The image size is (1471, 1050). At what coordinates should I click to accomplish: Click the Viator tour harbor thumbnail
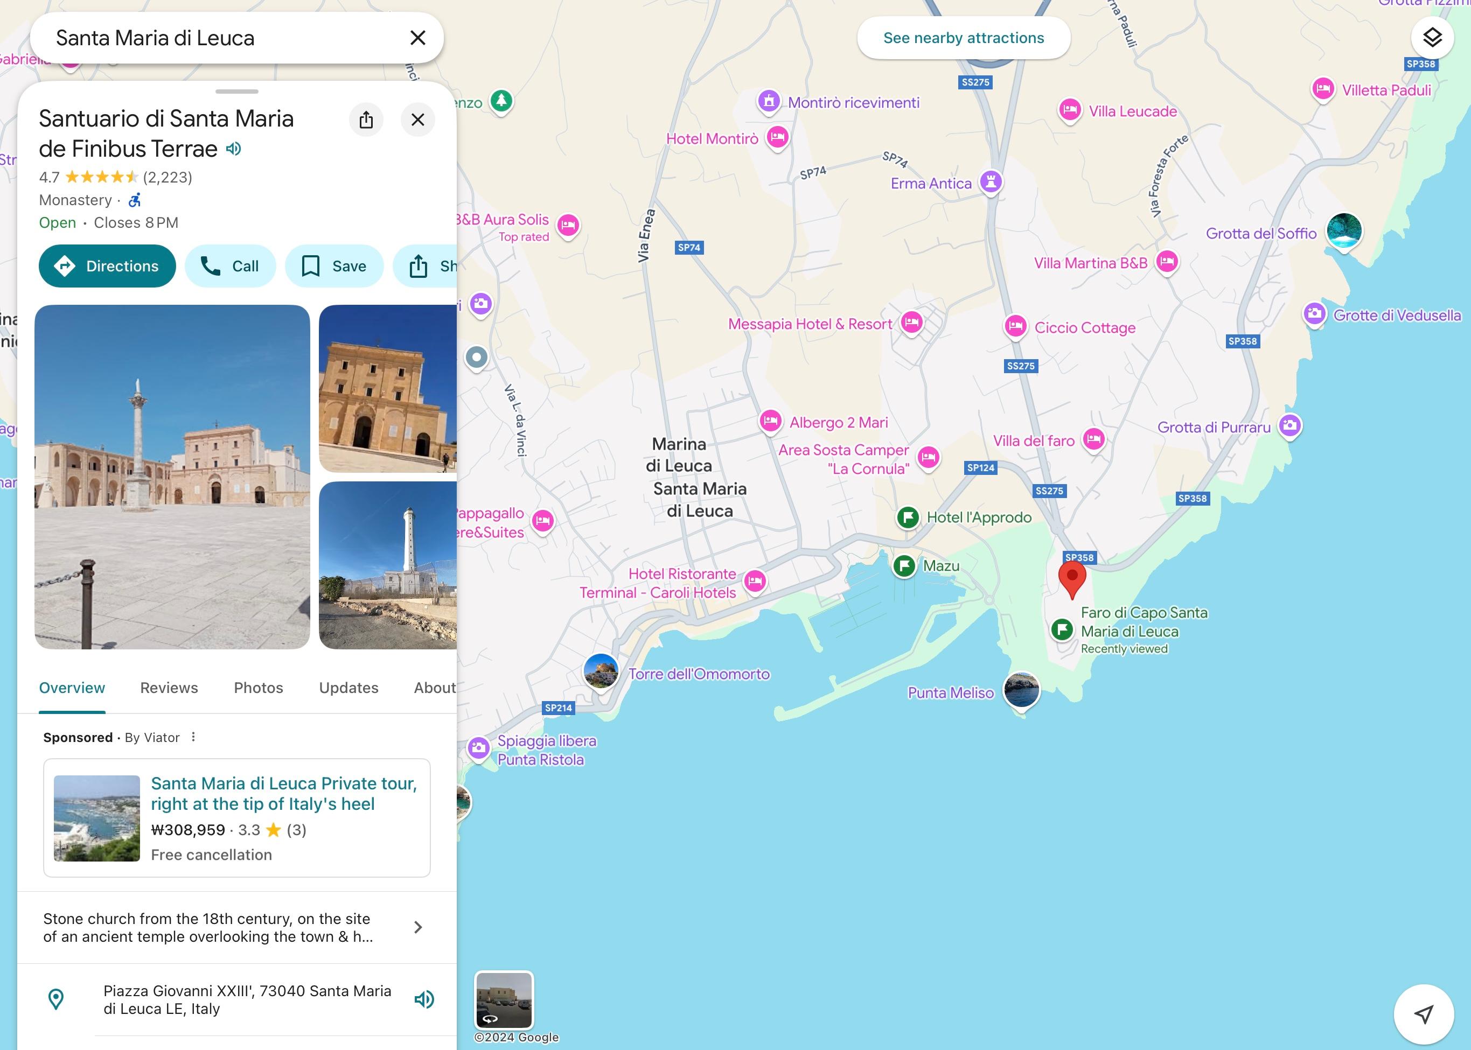pos(97,818)
